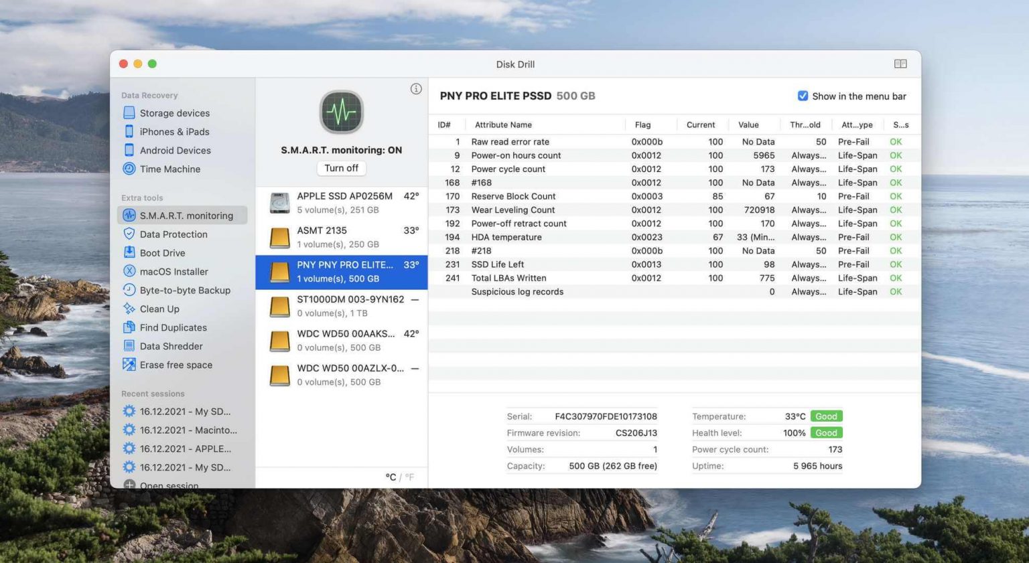Uncheck Show in the menu bar
Screen dimensions: 1029x563
click(x=802, y=96)
